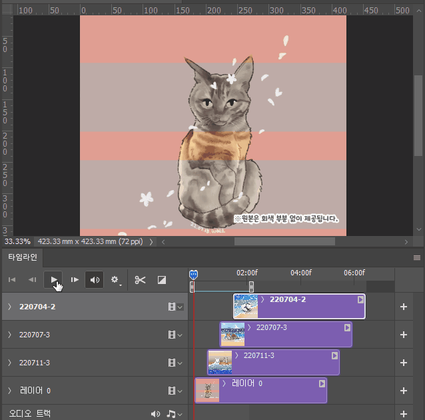Screen dimensions: 425x420
Task: Open document info arrow in status bar
Action: (x=151, y=242)
